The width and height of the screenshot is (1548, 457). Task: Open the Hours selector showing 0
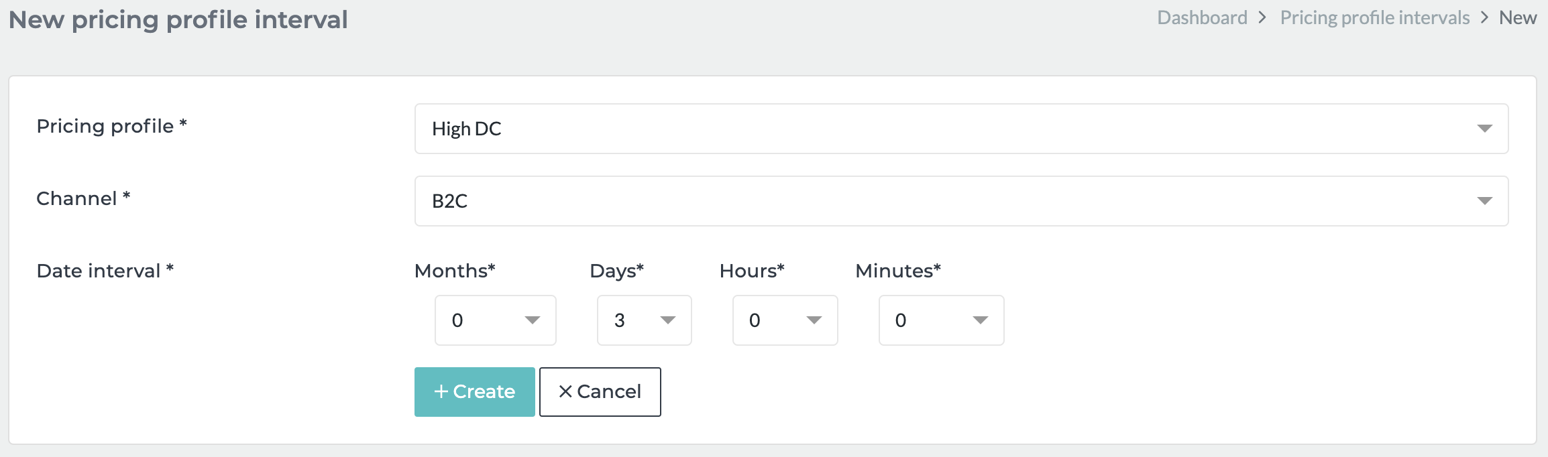click(783, 320)
